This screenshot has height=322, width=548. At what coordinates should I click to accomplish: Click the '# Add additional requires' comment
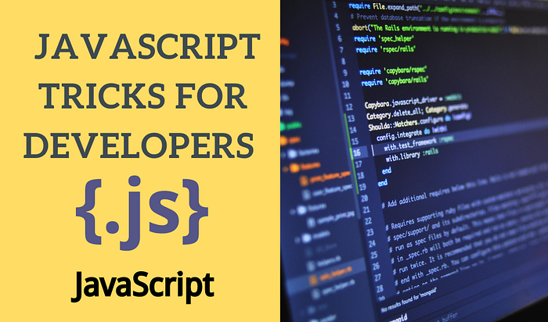(465, 186)
